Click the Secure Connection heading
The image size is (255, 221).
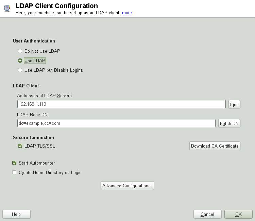pyautogui.click(x=34, y=138)
